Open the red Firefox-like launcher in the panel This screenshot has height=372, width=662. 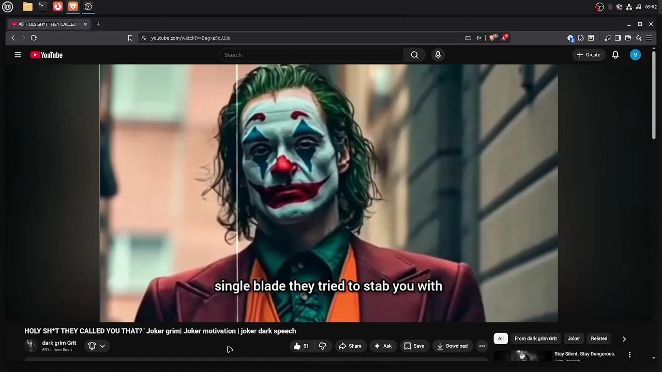(58, 7)
